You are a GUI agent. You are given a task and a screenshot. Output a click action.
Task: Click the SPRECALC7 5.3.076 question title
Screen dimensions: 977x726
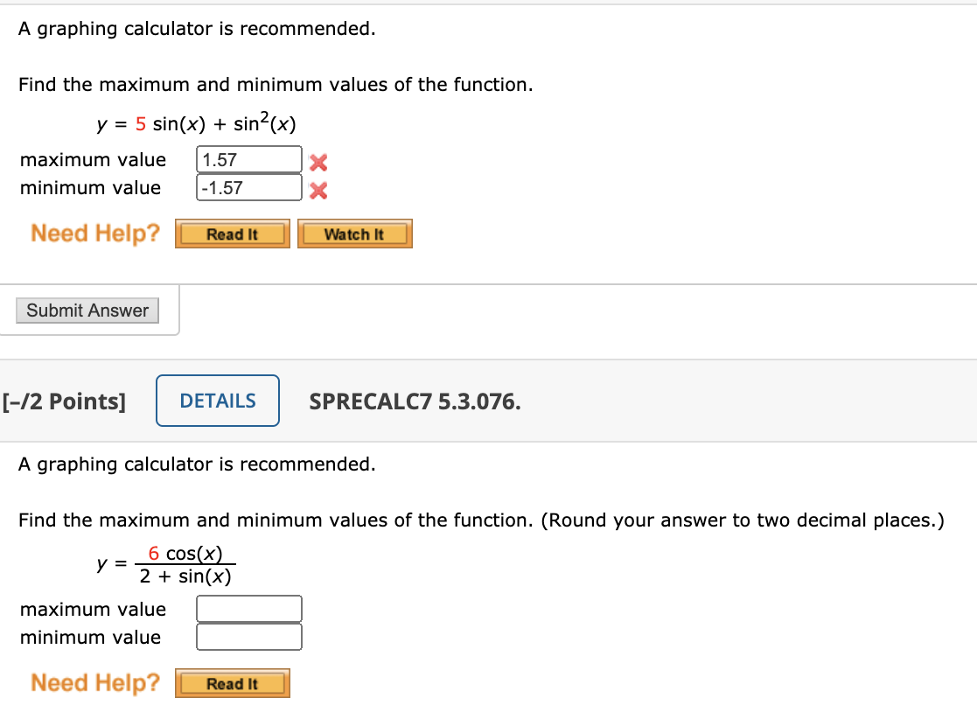415,401
